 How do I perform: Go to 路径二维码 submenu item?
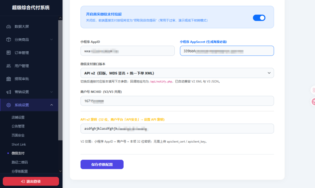[20, 162]
